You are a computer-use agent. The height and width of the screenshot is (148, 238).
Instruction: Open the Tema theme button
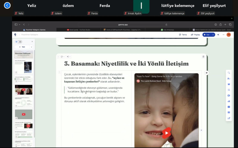(183, 35)
